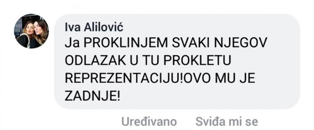The image size is (314, 130).
Task: Open the commenter's round profile picture
Action: coord(31,31)
